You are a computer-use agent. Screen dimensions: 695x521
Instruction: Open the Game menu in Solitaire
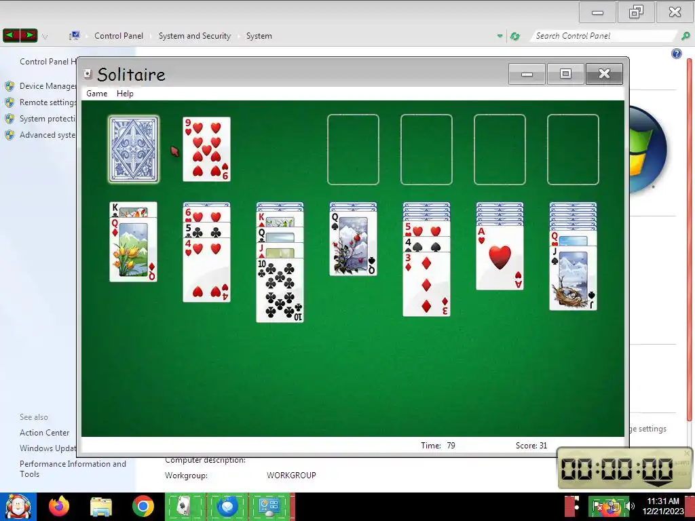(x=96, y=94)
